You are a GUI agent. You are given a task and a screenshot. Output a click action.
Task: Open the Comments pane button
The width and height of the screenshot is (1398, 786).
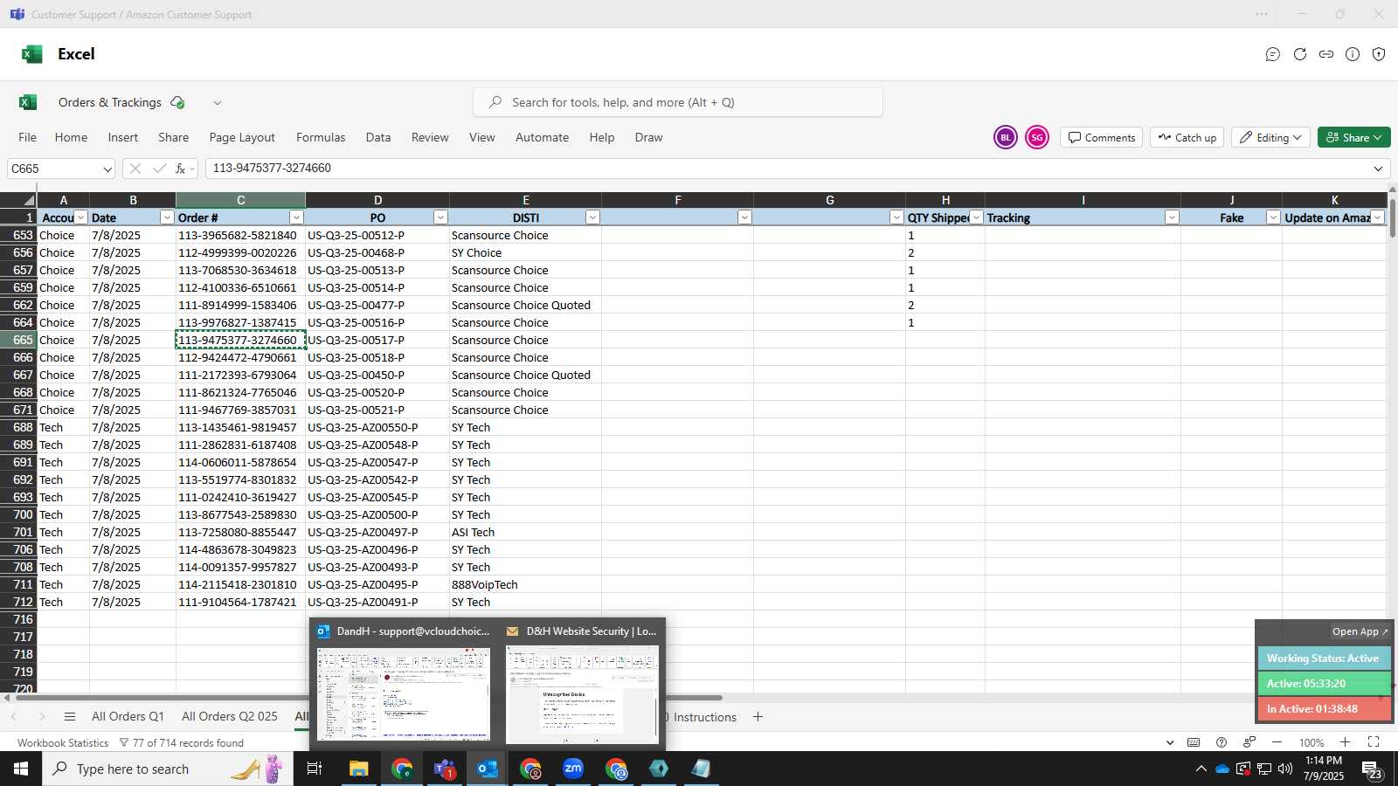1102,137
